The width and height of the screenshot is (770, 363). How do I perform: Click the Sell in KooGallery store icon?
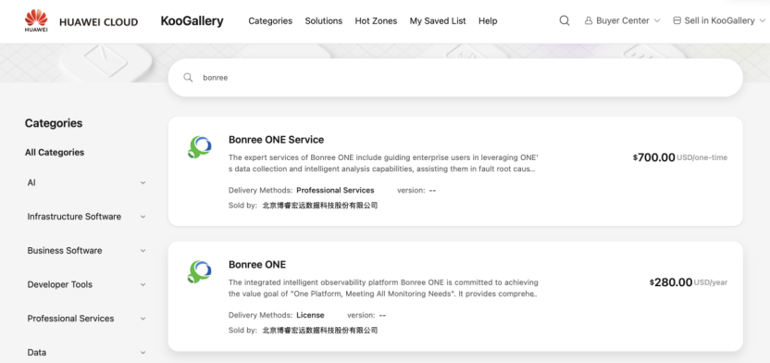[677, 21]
